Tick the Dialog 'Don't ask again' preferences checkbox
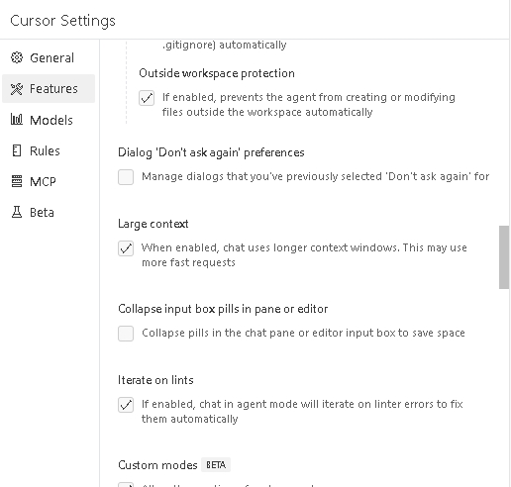This screenshot has height=487, width=511. (126, 177)
